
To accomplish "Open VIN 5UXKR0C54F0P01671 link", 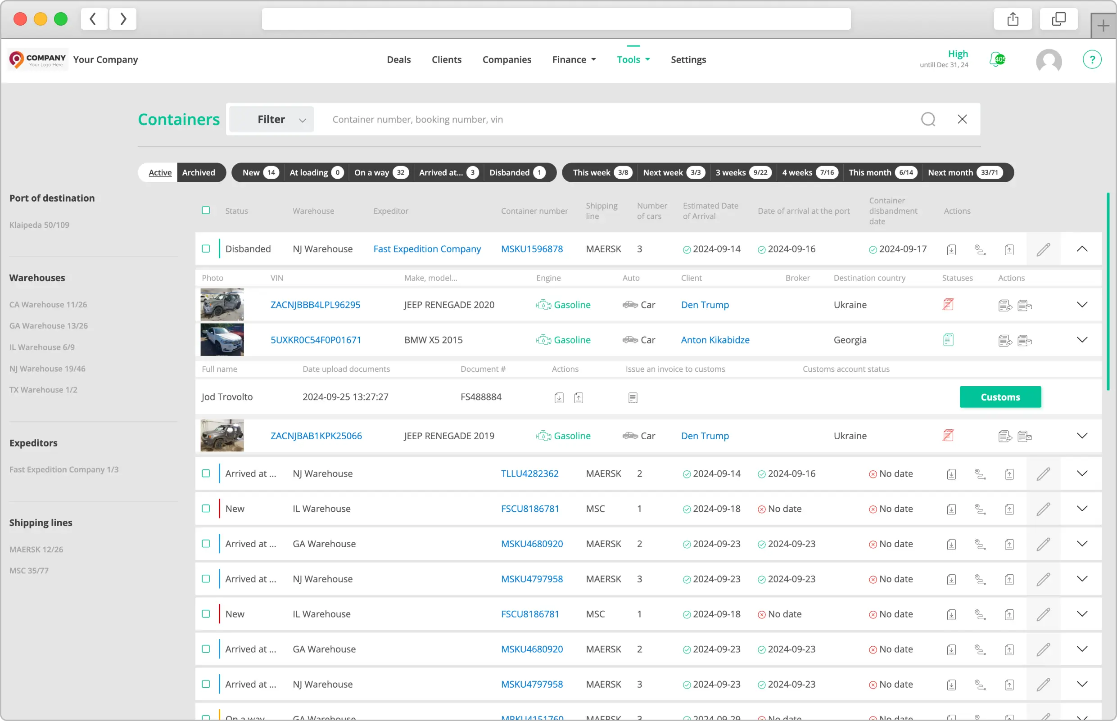I will (x=316, y=340).
